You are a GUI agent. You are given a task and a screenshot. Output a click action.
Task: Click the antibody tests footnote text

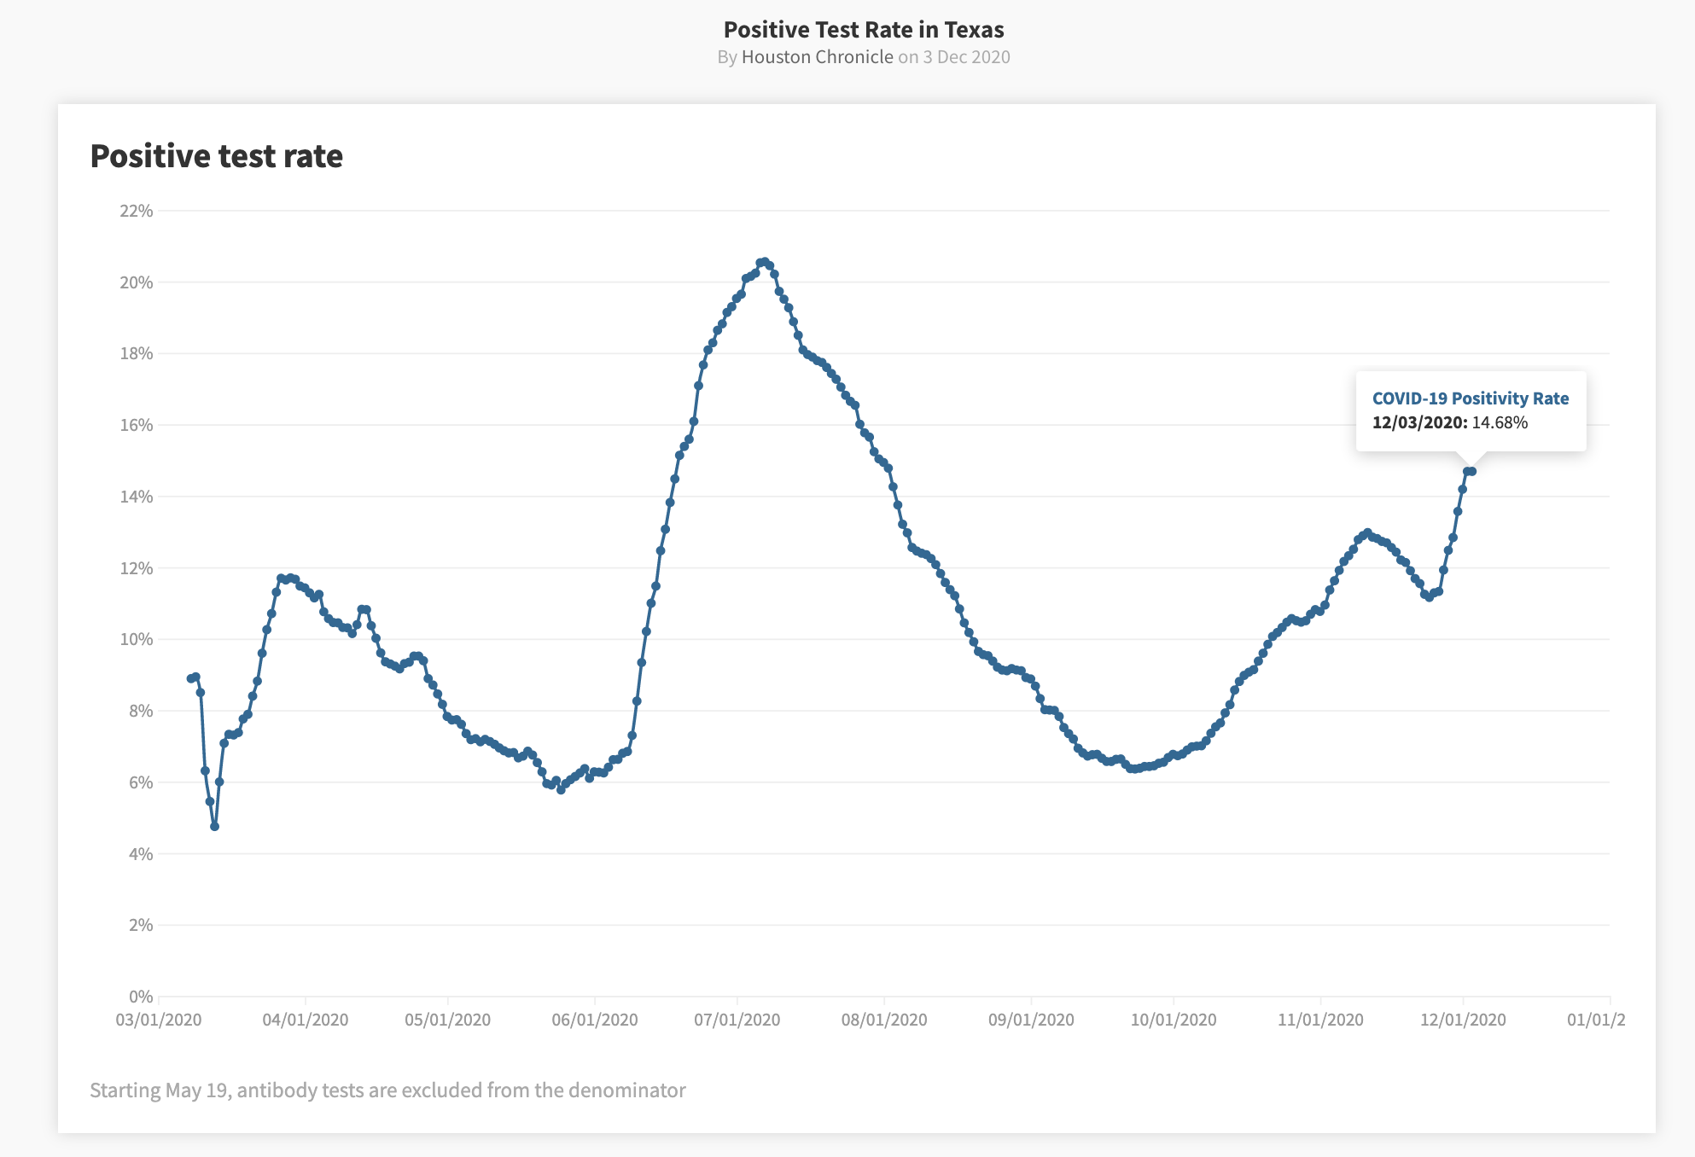387,1090
